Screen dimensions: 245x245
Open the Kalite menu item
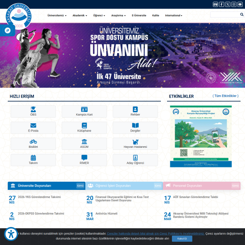[x=156, y=16]
